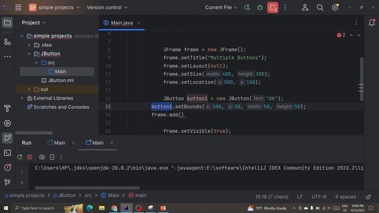This screenshot has width=379, height=213.
Task: Click the Code With Me add user icon
Action: click(x=305, y=8)
